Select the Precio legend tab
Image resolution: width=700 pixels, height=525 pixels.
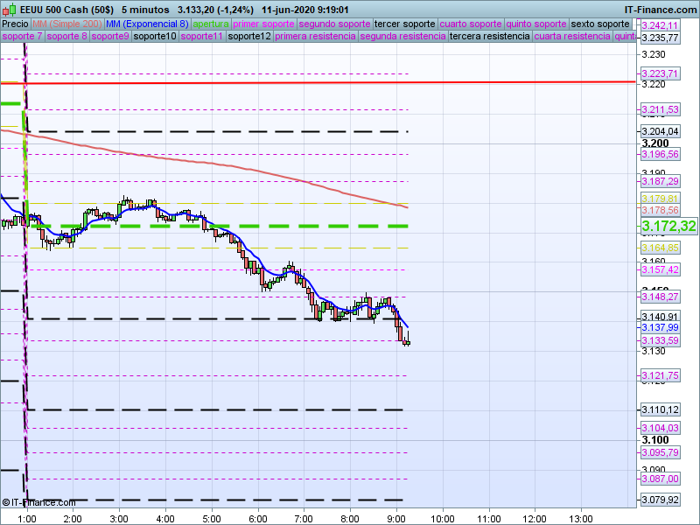click(x=15, y=24)
